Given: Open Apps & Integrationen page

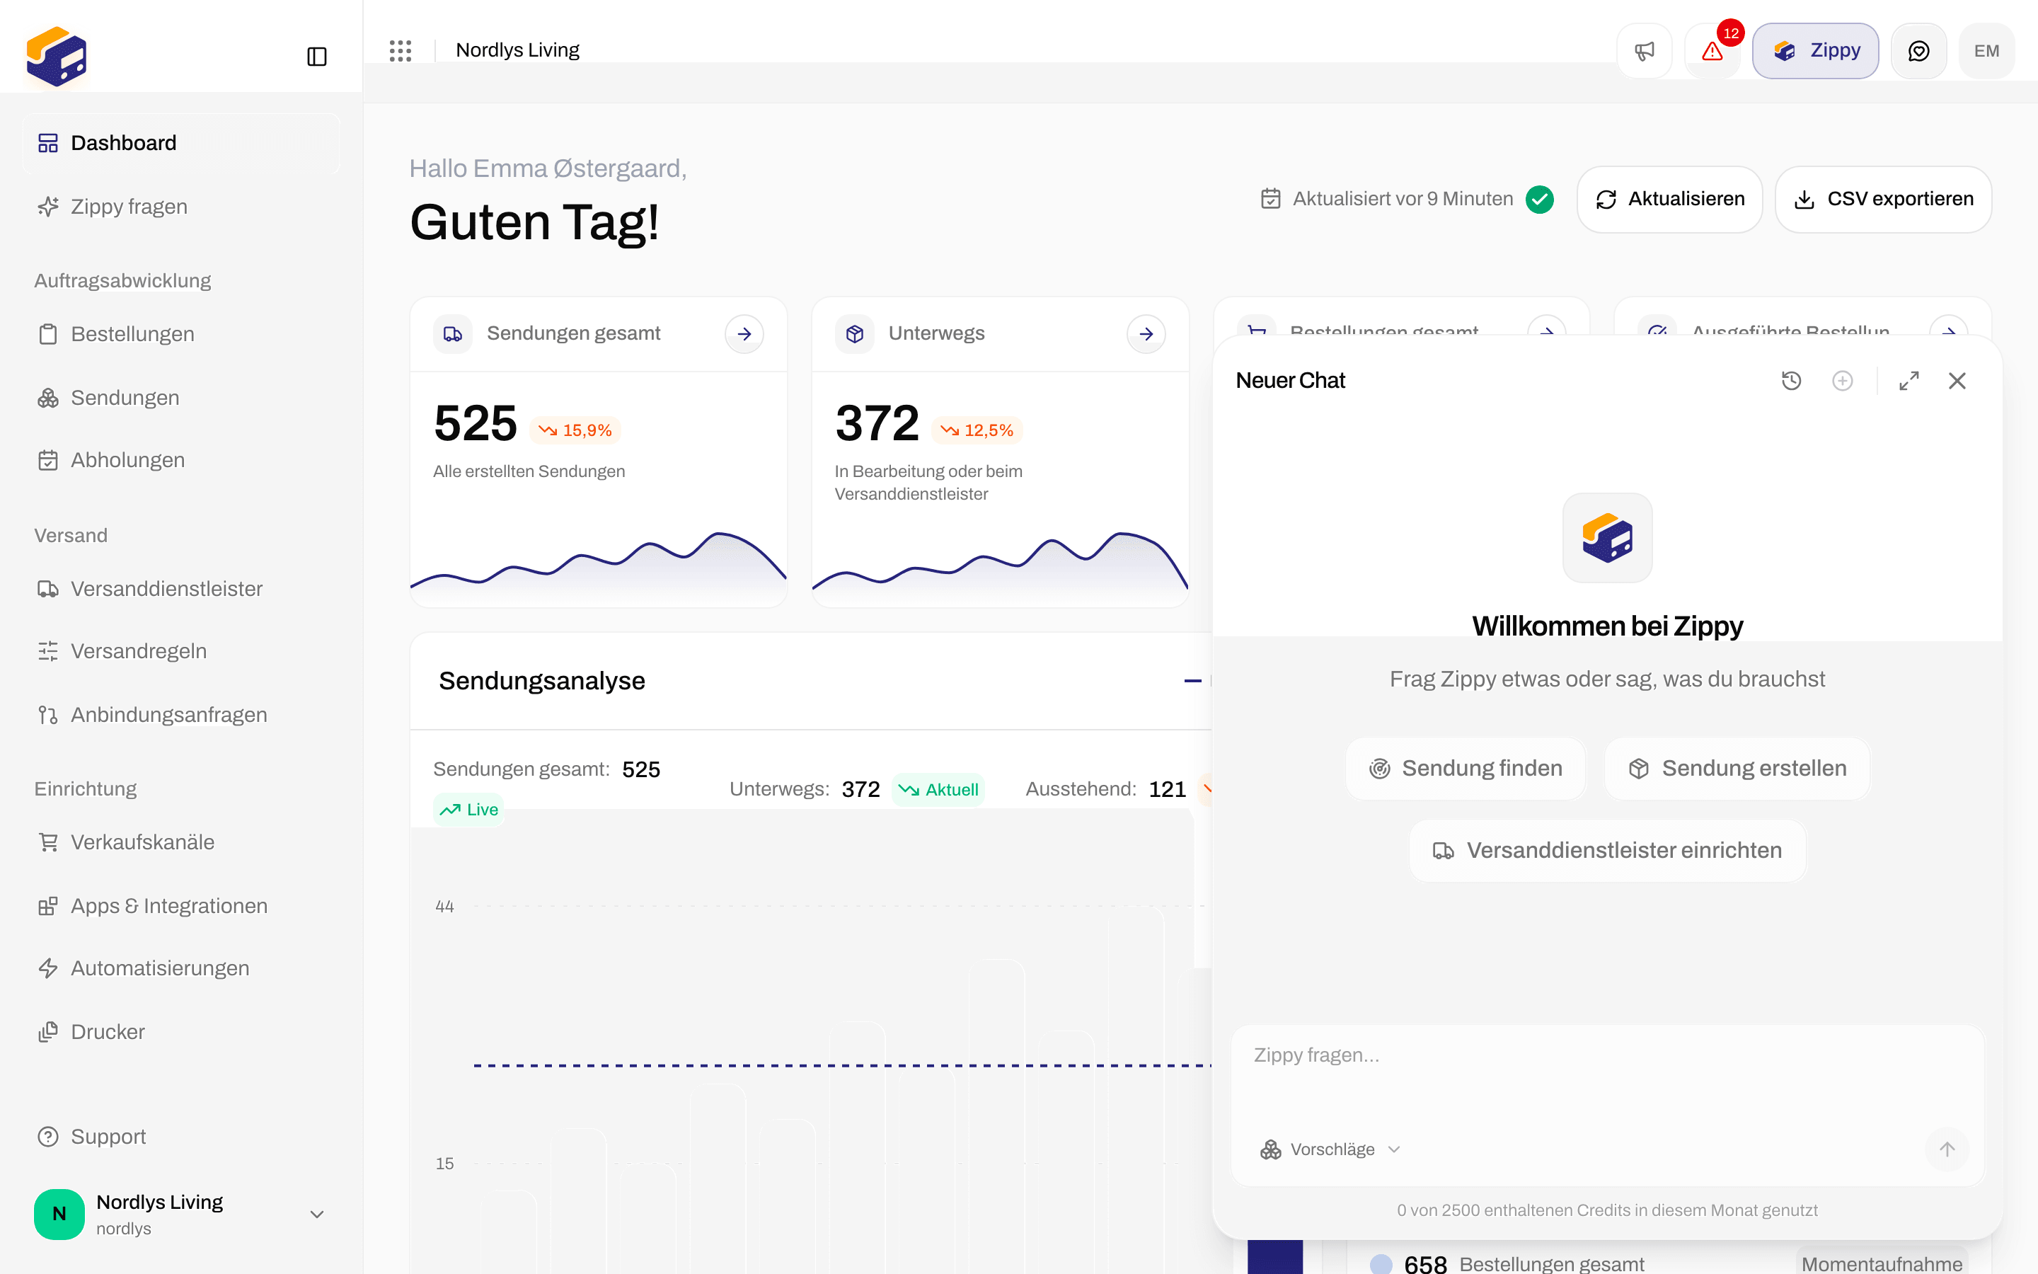Looking at the screenshot, I should [181, 906].
